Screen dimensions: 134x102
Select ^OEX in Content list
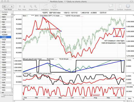click(6, 57)
